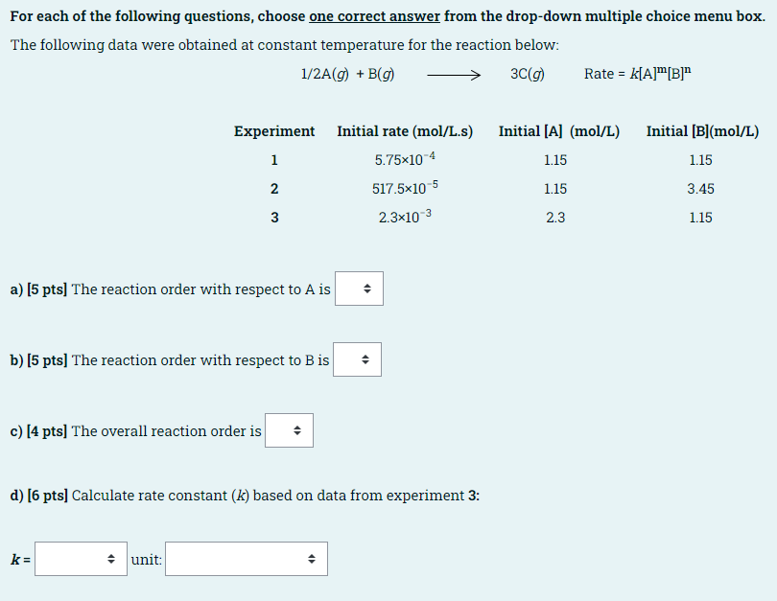Open the reaction order for A dropdown

[x=359, y=289]
